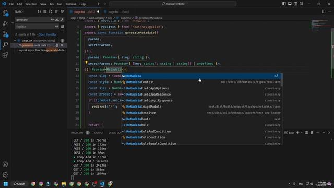Clear search results in Search panel
334x188 pixels.
point(45,11)
